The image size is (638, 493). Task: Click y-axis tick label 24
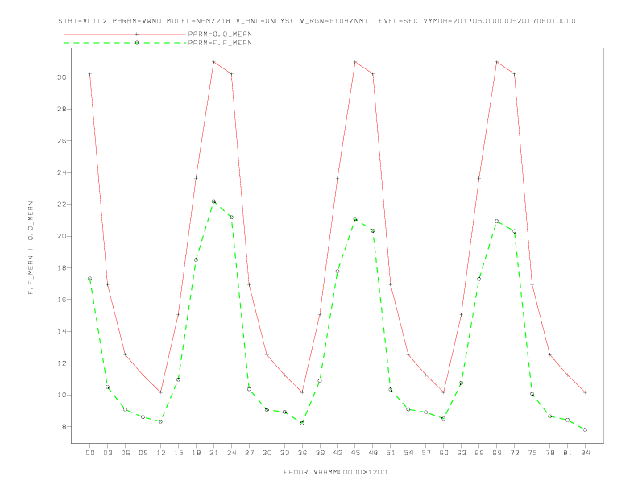click(62, 172)
